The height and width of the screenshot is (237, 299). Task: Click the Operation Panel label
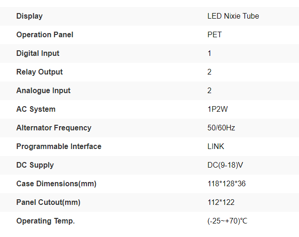(45, 34)
